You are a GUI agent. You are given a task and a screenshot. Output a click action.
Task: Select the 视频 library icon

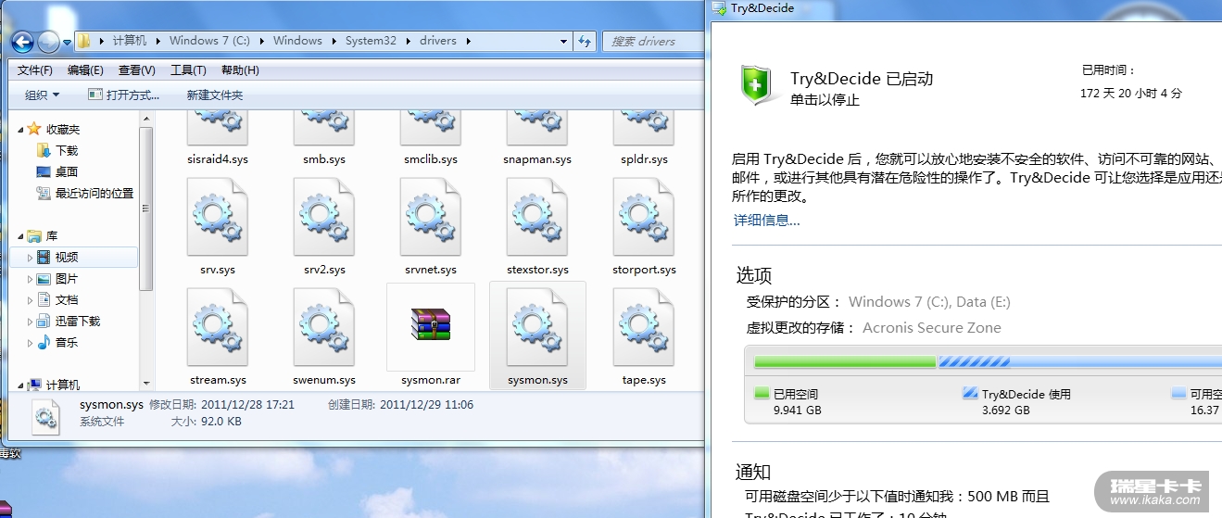(44, 257)
